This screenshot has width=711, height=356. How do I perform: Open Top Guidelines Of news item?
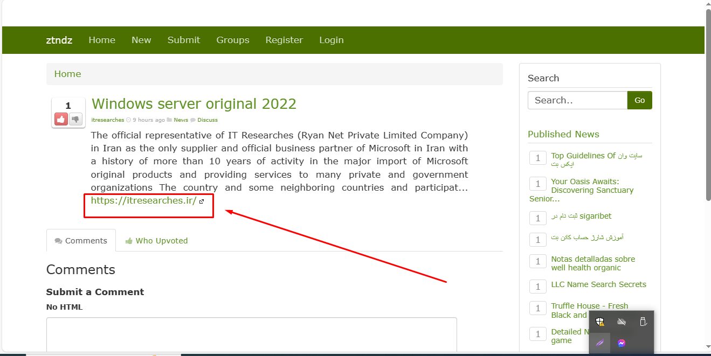597,159
